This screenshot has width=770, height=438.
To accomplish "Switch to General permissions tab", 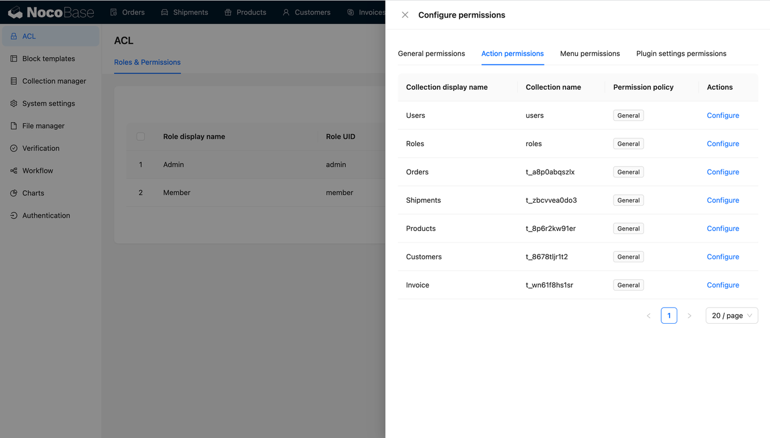I will (x=431, y=54).
